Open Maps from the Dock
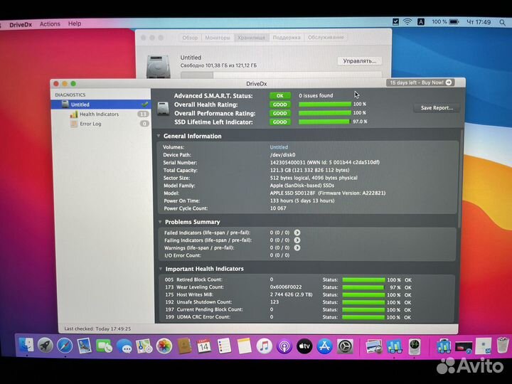The height and width of the screenshot is (384, 512). pyautogui.click(x=144, y=346)
